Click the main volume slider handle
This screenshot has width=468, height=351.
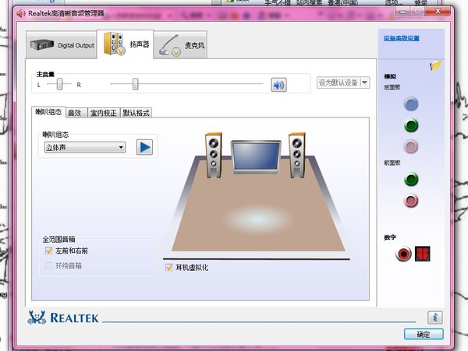(x=136, y=84)
